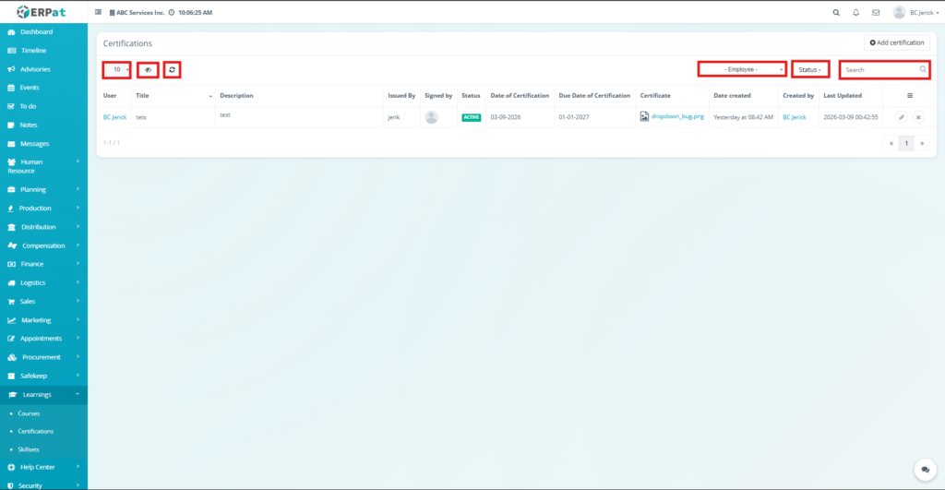Open the dropdown_bug.png certificate link

click(676, 117)
